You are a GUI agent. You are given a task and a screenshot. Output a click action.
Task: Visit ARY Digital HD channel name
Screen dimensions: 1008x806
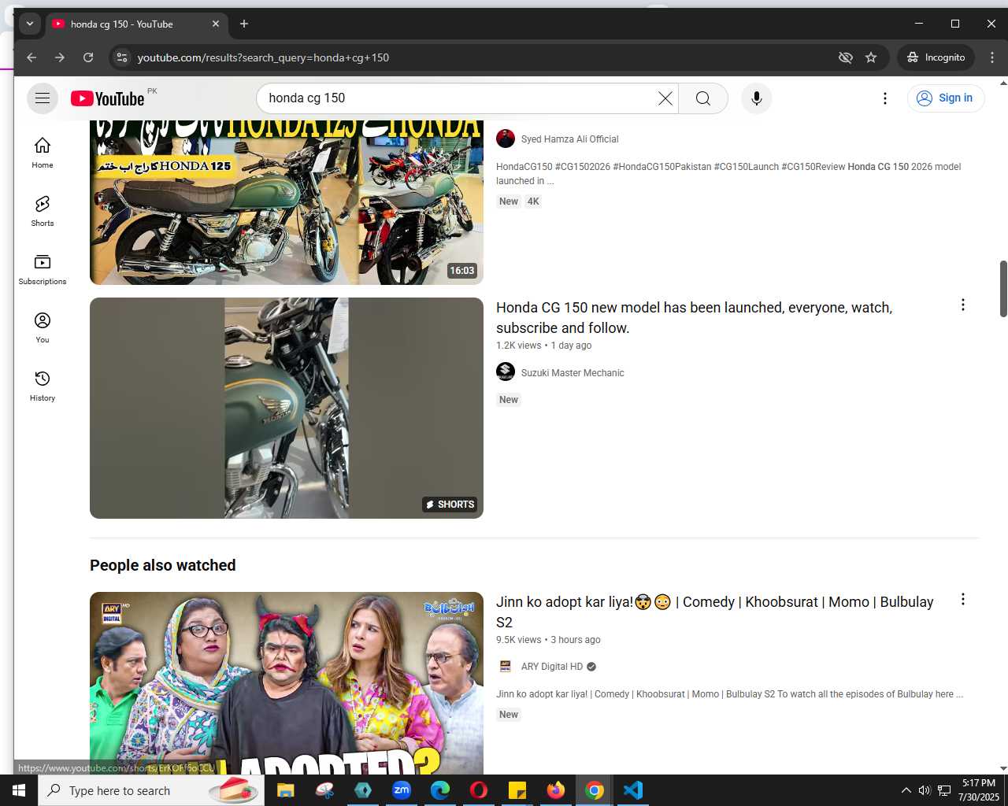552,667
